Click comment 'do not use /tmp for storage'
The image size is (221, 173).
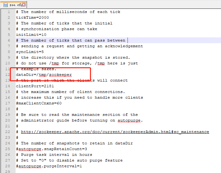click(55, 63)
